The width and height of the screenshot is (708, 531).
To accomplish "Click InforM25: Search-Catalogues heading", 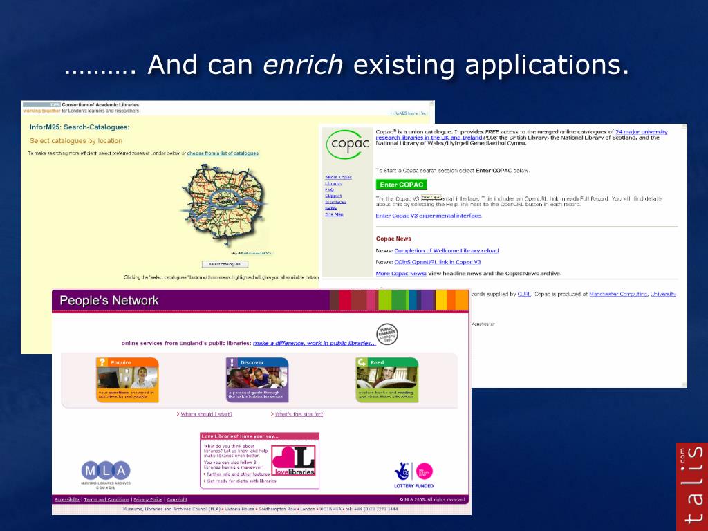I will pos(80,127).
